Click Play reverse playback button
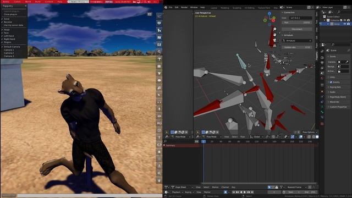Image resolution: width=352 pixels, height=198 pixels. pyautogui.click(x=241, y=192)
